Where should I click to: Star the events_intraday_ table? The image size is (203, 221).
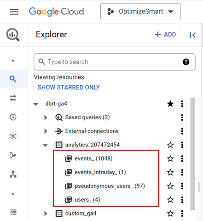pyautogui.click(x=170, y=173)
